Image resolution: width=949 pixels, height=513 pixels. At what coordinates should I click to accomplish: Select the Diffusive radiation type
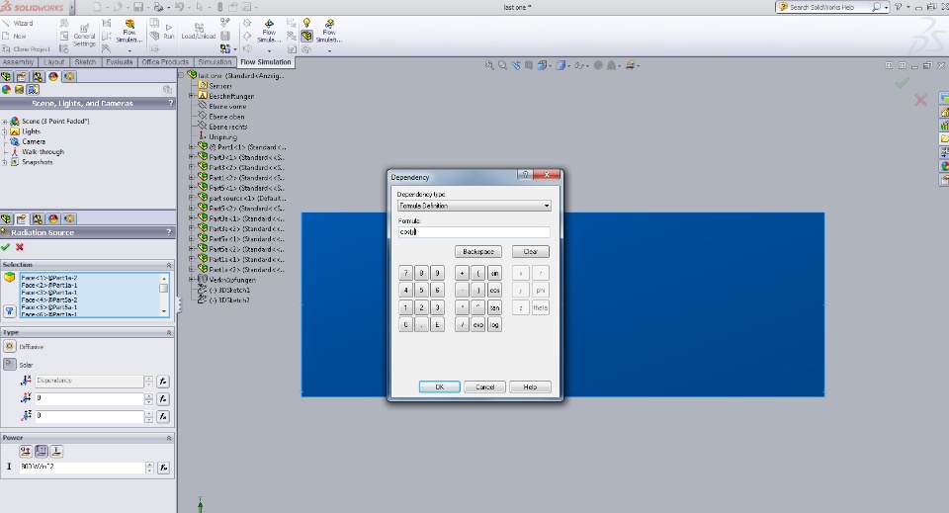9,347
